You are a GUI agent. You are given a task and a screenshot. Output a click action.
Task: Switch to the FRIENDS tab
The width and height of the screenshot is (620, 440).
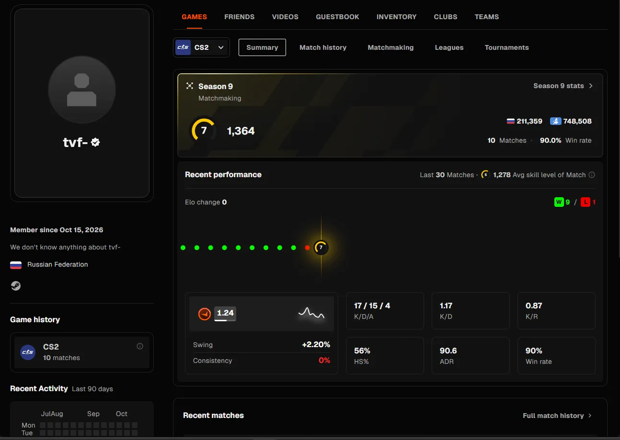tap(240, 17)
